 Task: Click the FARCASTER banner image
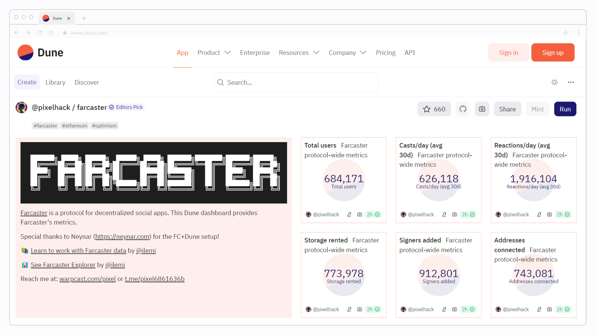coord(154,173)
